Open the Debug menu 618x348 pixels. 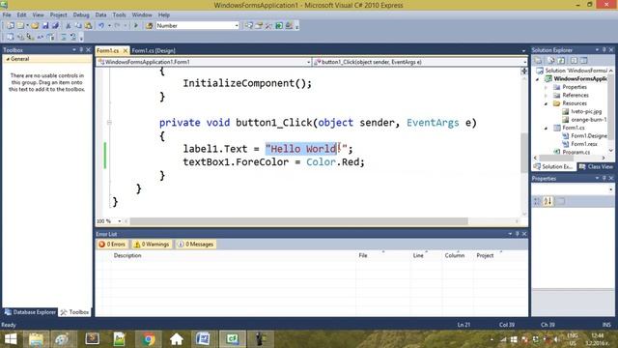click(x=81, y=14)
